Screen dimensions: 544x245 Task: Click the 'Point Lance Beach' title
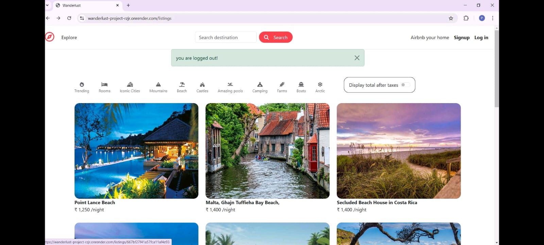pyautogui.click(x=95, y=202)
